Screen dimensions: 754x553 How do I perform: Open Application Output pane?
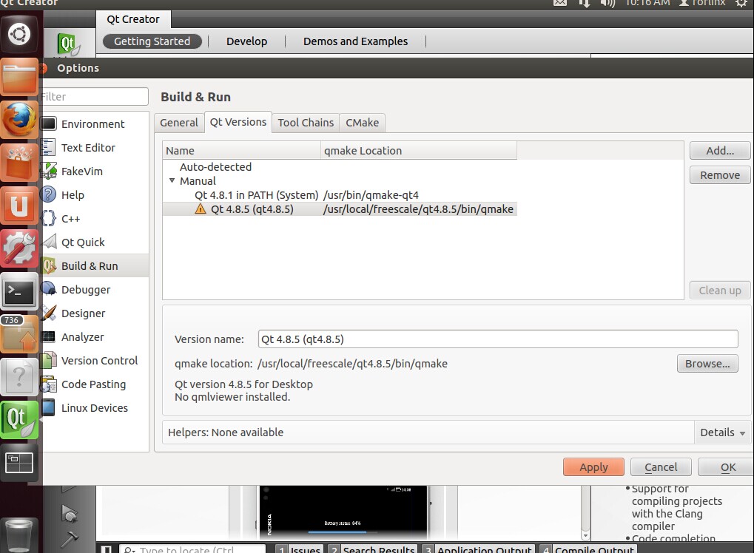[477, 549]
